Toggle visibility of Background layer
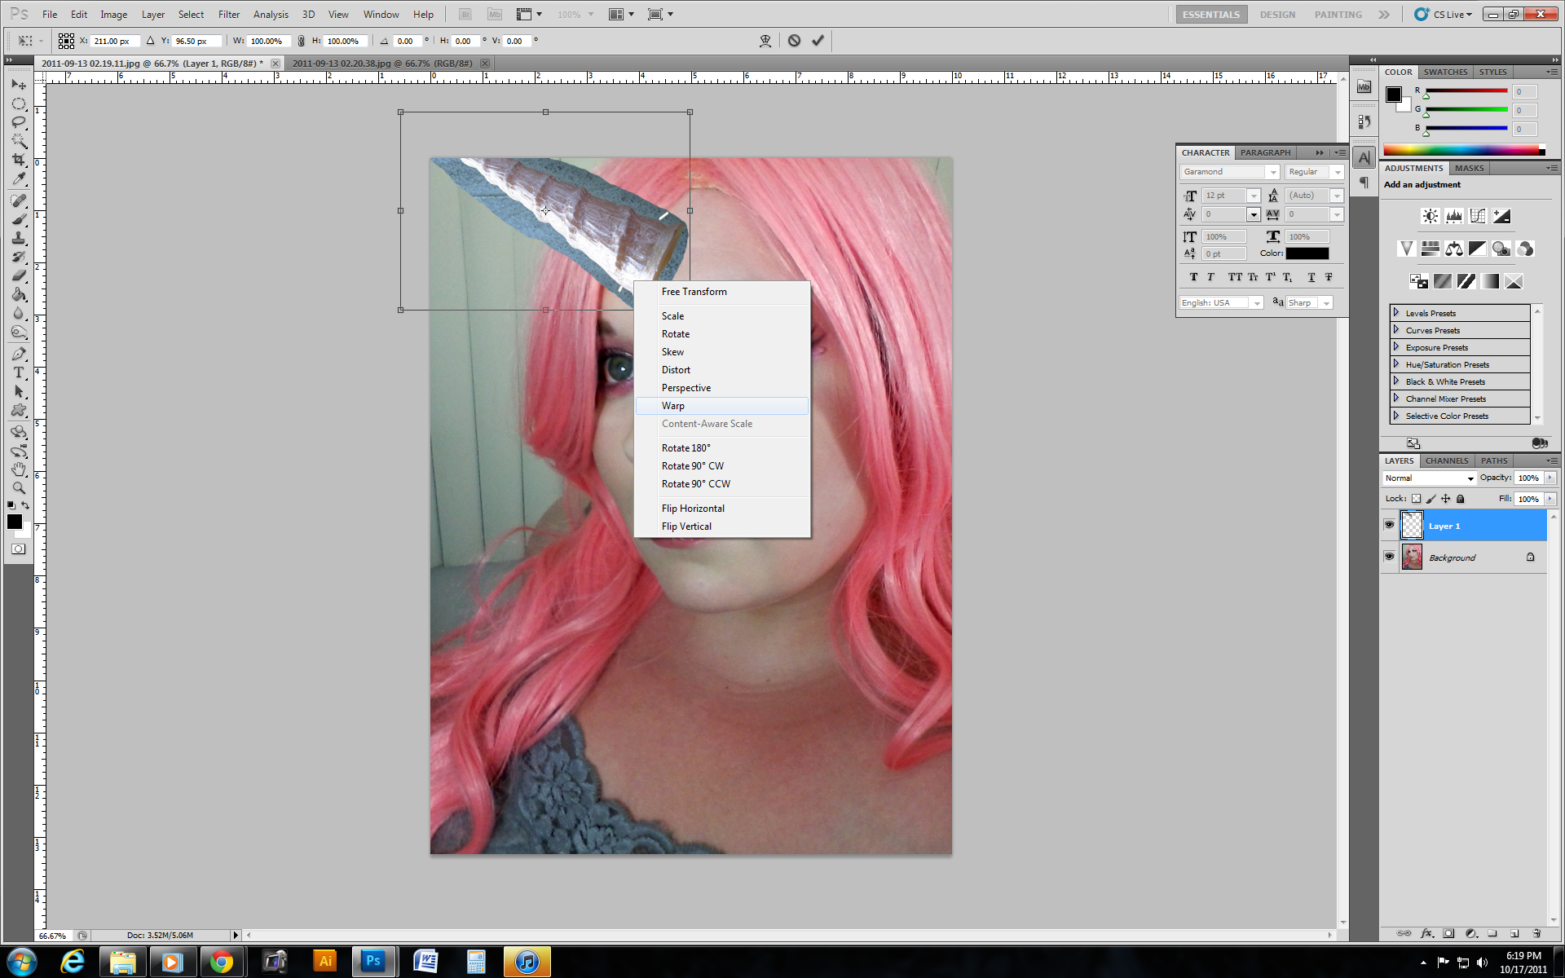This screenshot has height=978, width=1565. coord(1388,557)
